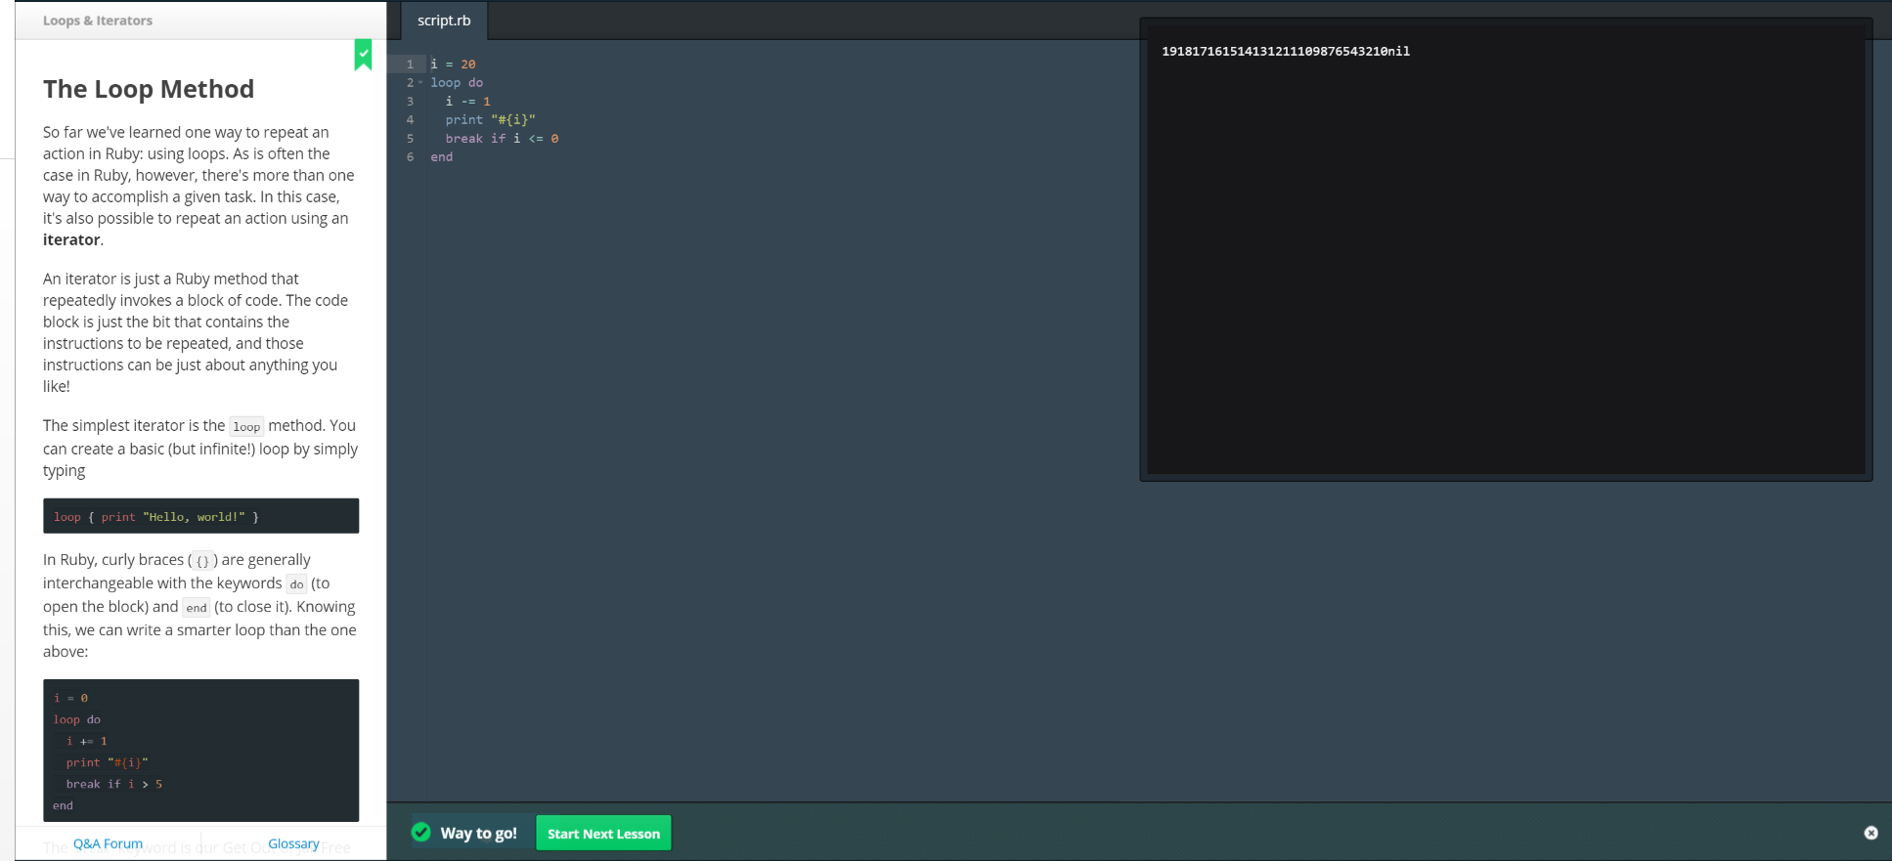This screenshot has width=1892, height=861.
Task: Open the Glossary link
Action: [x=293, y=843]
